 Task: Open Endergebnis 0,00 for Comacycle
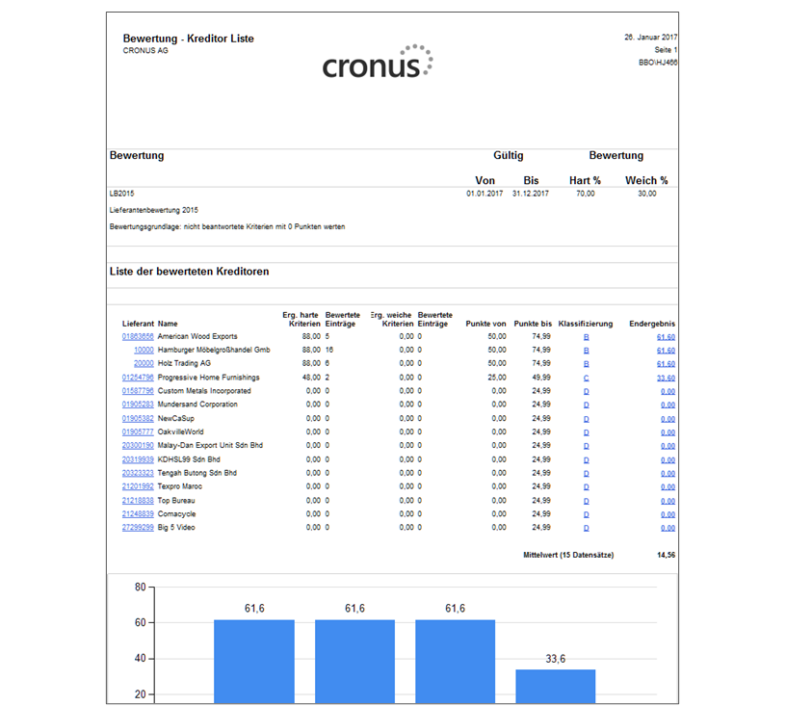tap(668, 515)
